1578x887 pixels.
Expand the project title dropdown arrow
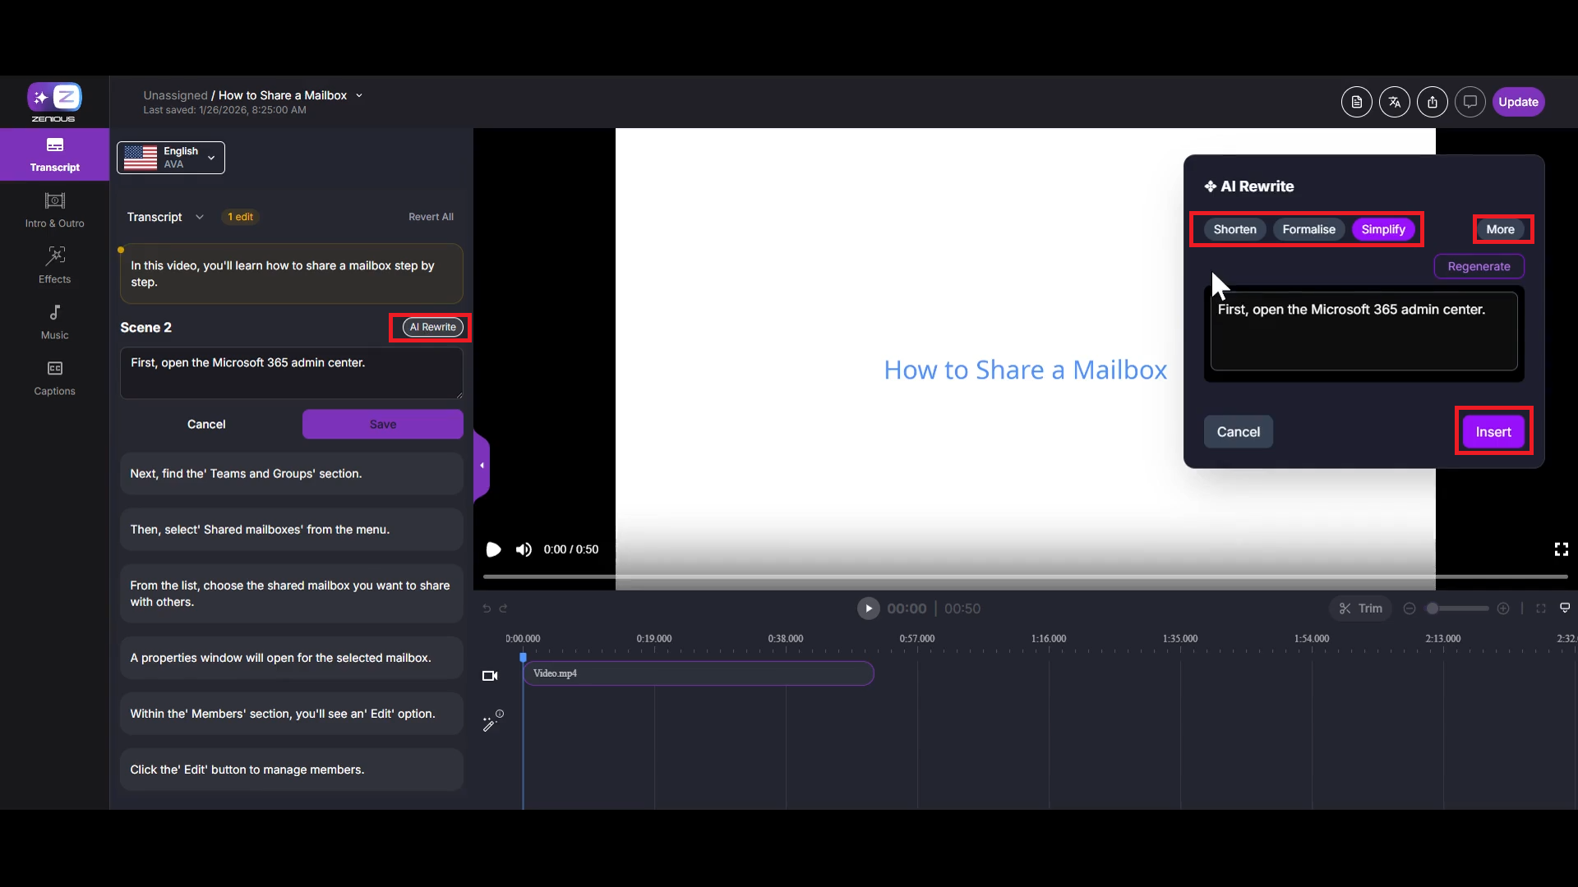tap(359, 95)
